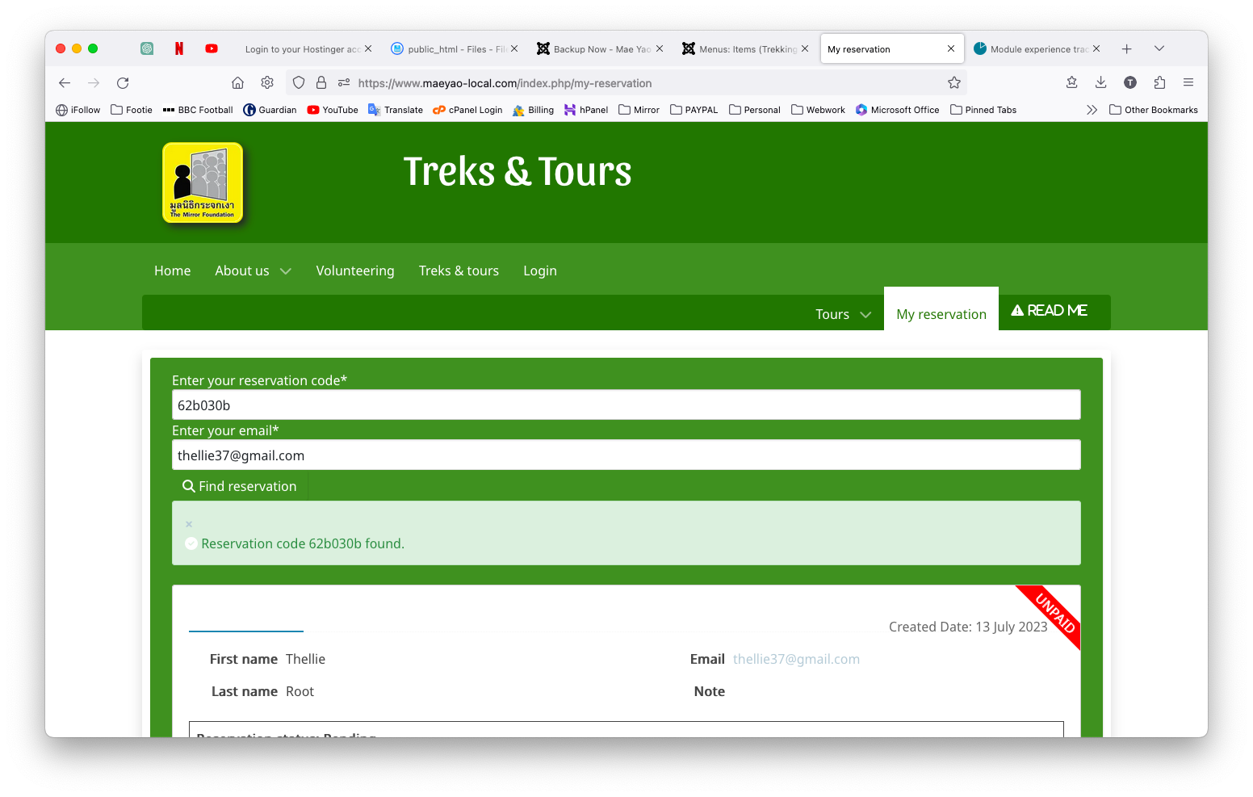Dismiss the reservation found alert
The image size is (1253, 797).
pos(189,524)
